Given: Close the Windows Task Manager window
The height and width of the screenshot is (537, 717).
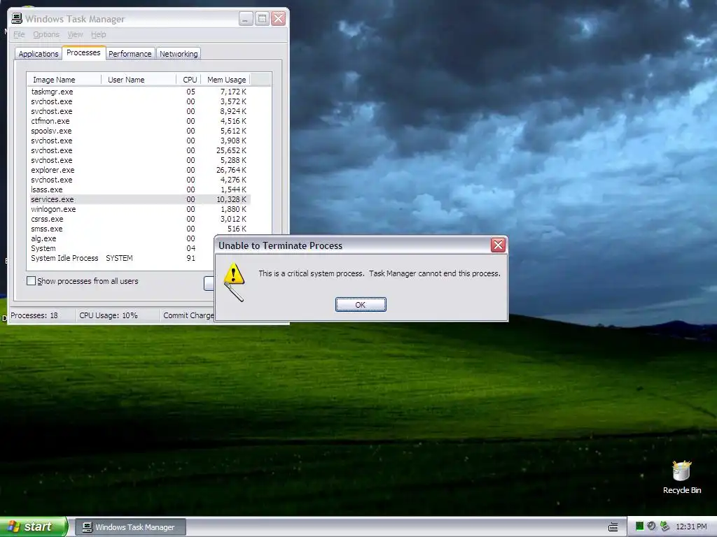Looking at the screenshot, I should coord(278,19).
